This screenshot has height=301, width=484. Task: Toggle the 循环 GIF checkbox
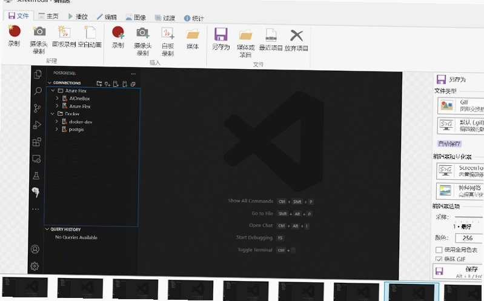(439, 259)
